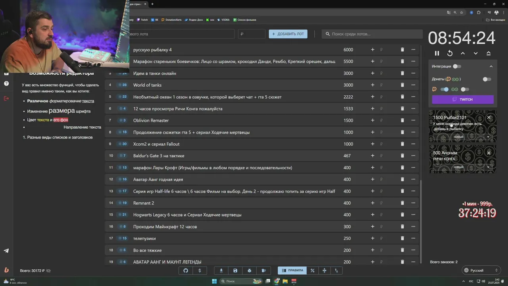Open the Все закладки folder

(496, 20)
